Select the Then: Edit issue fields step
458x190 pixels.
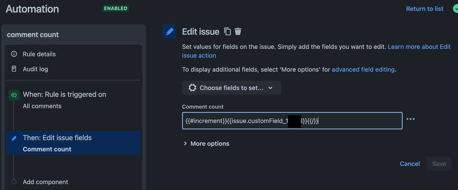click(x=74, y=143)
